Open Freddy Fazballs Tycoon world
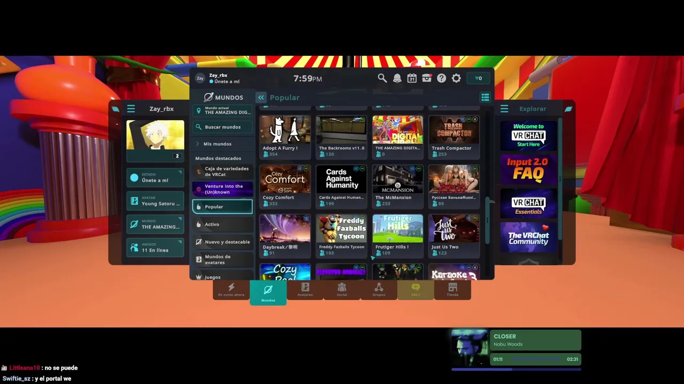This screenshot has width=684, height=384. [341, 236]
